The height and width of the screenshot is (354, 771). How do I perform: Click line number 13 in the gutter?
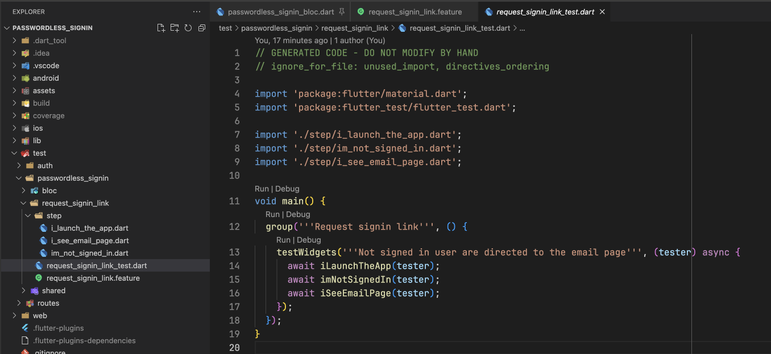[234, 252]
